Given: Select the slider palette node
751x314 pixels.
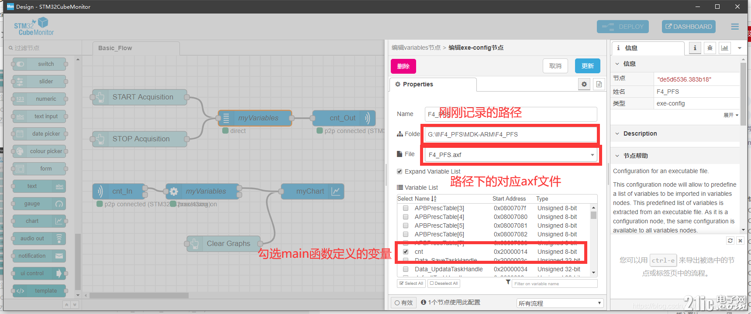Looking at the screenshot, I should [x=39, y=82].
